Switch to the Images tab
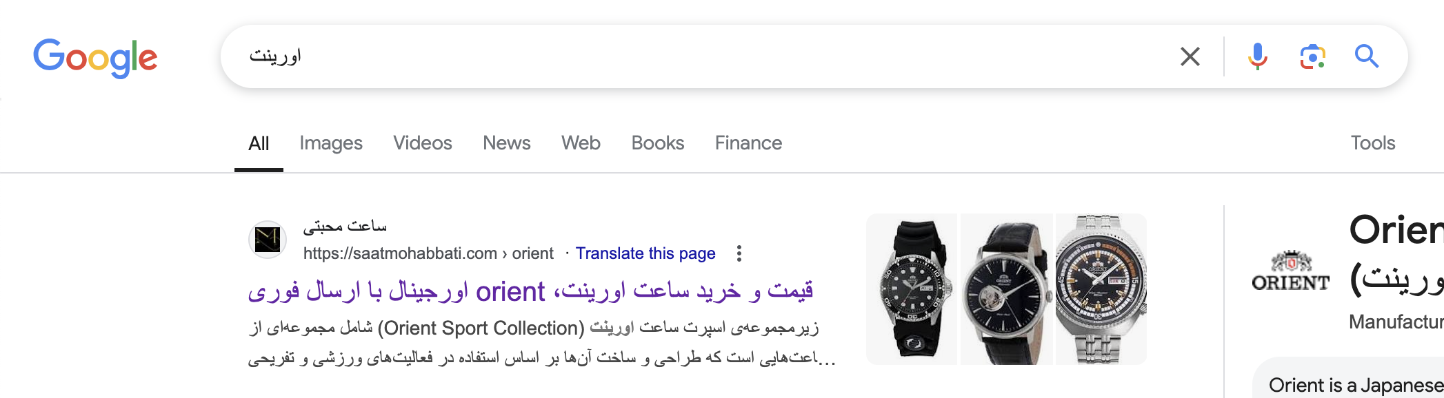Image resolution: width=1444 pixels, height=398 pixels. pyautogui.click(x=331, y=143)
